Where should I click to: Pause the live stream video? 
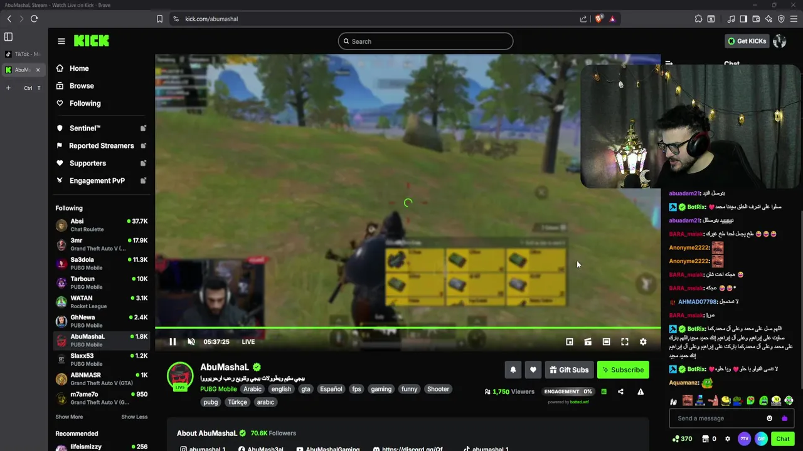coord(173,342)
